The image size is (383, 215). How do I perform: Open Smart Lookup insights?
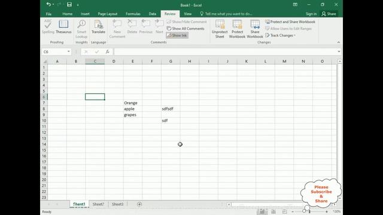click(81, 29)
